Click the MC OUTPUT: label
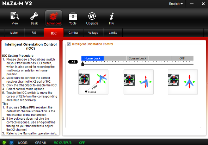The width and height of the screenshot is (208, 145). [63, 143]
